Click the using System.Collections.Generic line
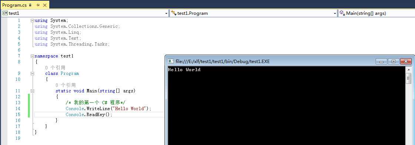 pyautogui.click(x=77, y=26)
